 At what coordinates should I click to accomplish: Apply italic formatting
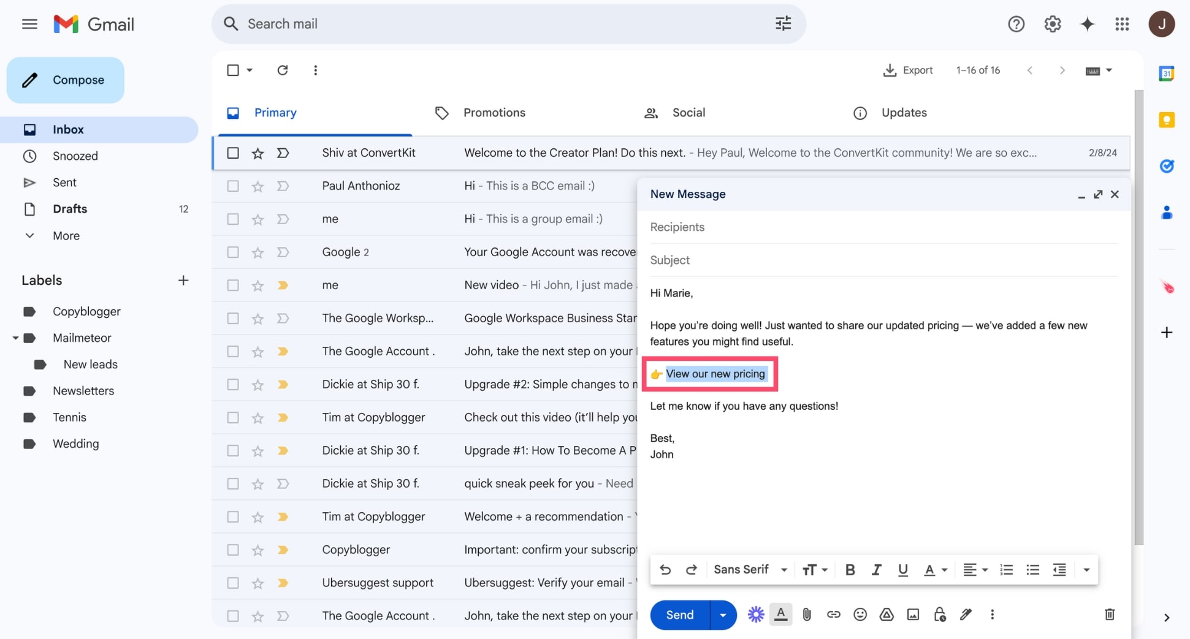pos(876,570)
